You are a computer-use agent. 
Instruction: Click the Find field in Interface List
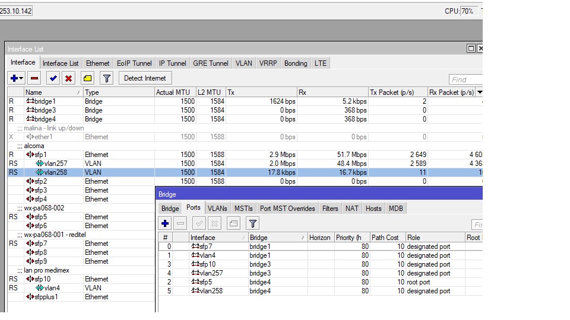pyautogui.click(x=465, y=79)
